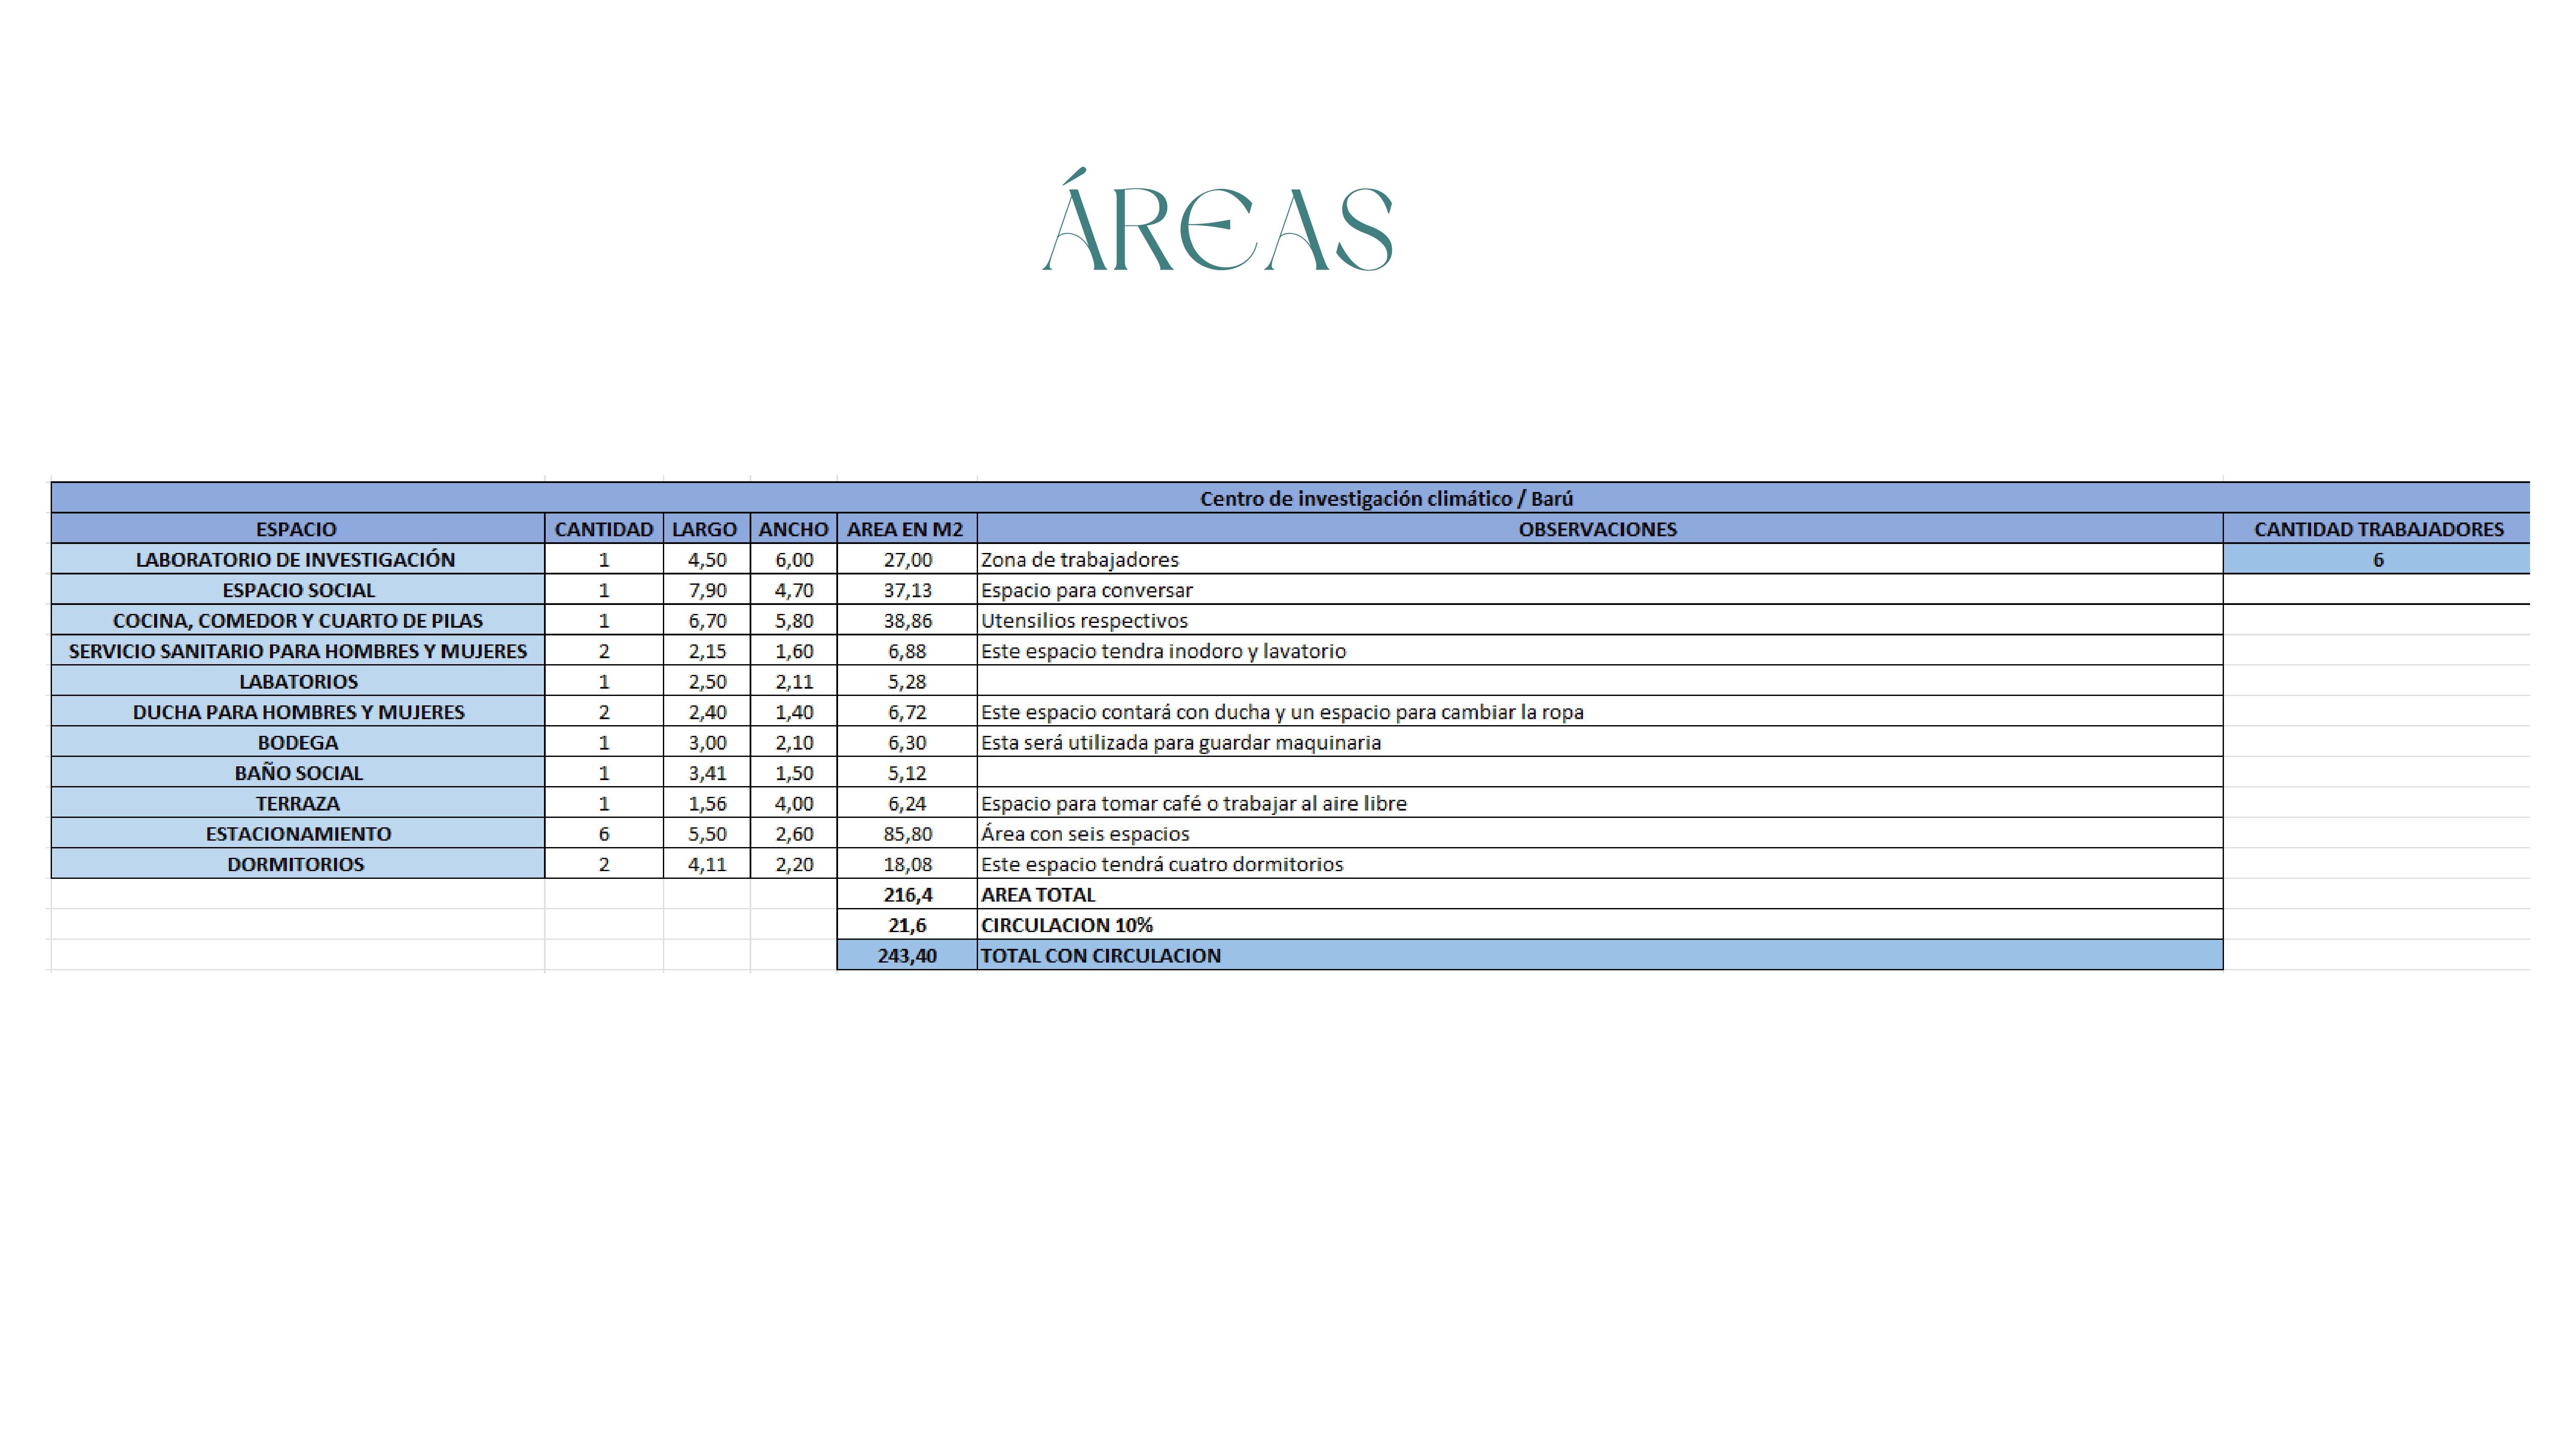The height and width of the screenshot is (1449, 2576).
Task: Select the CIRCULACION 10% label cell
Action: (1066, 925)
